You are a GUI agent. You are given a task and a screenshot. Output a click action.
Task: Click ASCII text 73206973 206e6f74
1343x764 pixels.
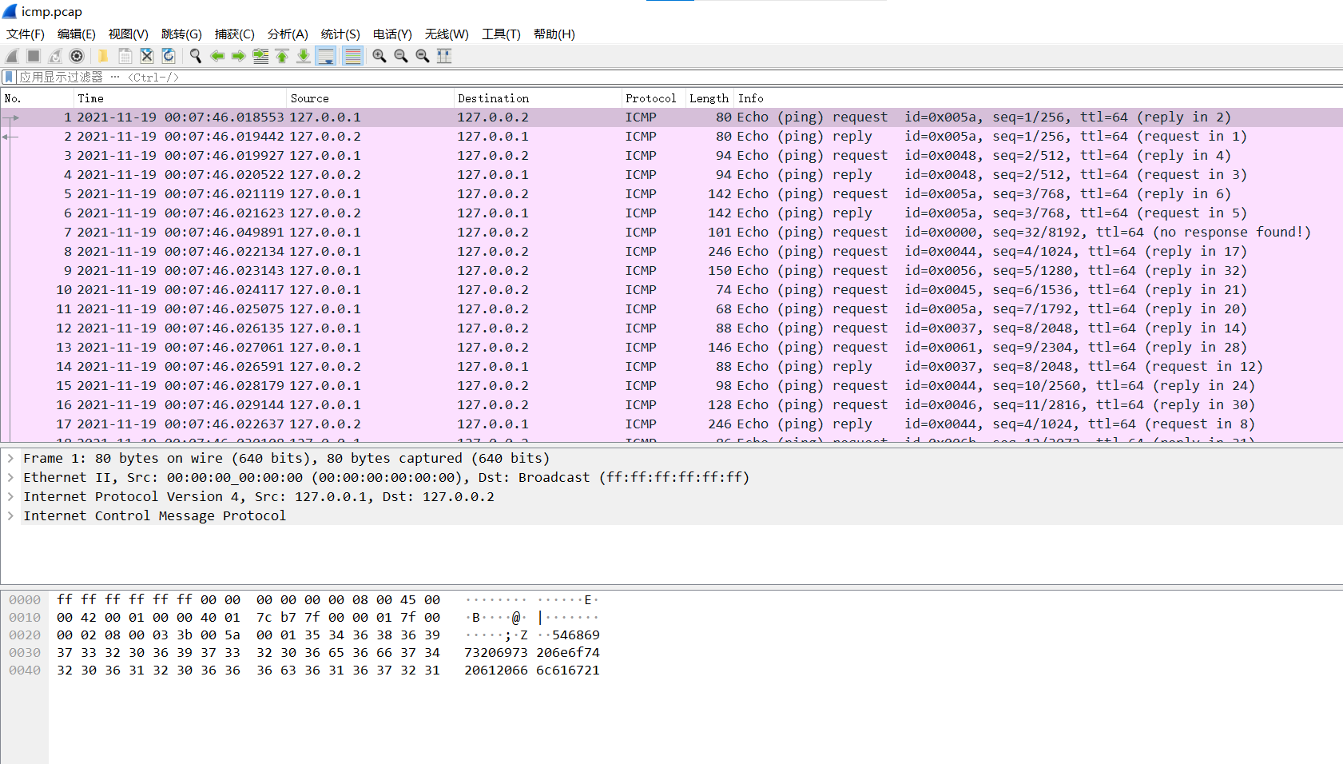coord(532,652)
